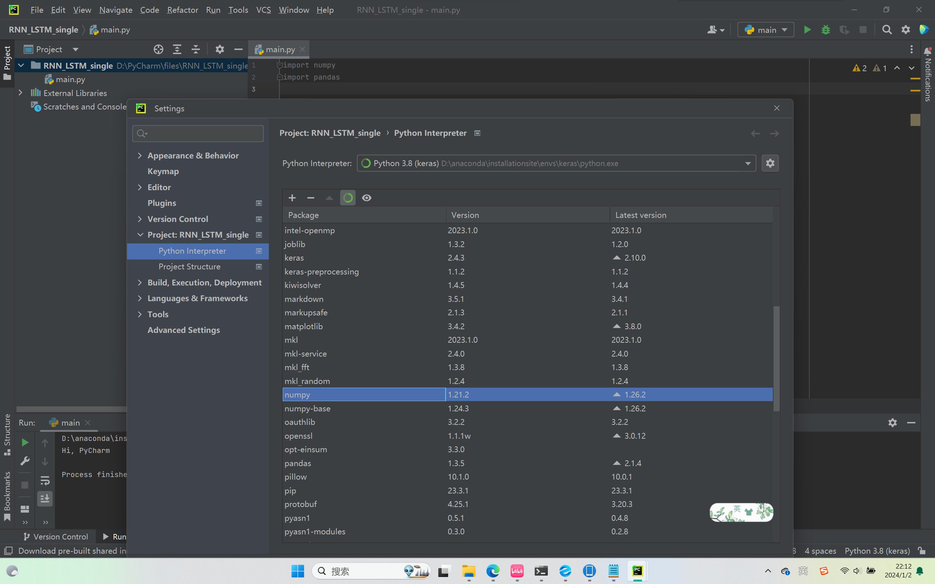935x584 pixels.
Task: Toggle Show early releases eye icon
Action: click(367, 198)
